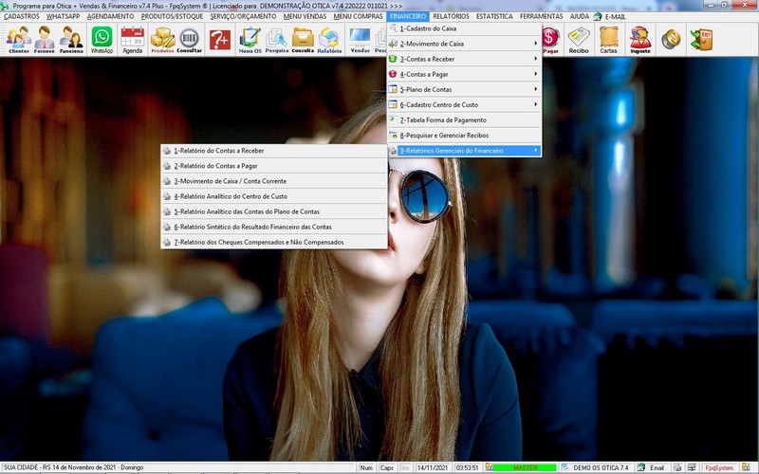
Task: Click the Email button in status bar
Action: pos(651,467)
